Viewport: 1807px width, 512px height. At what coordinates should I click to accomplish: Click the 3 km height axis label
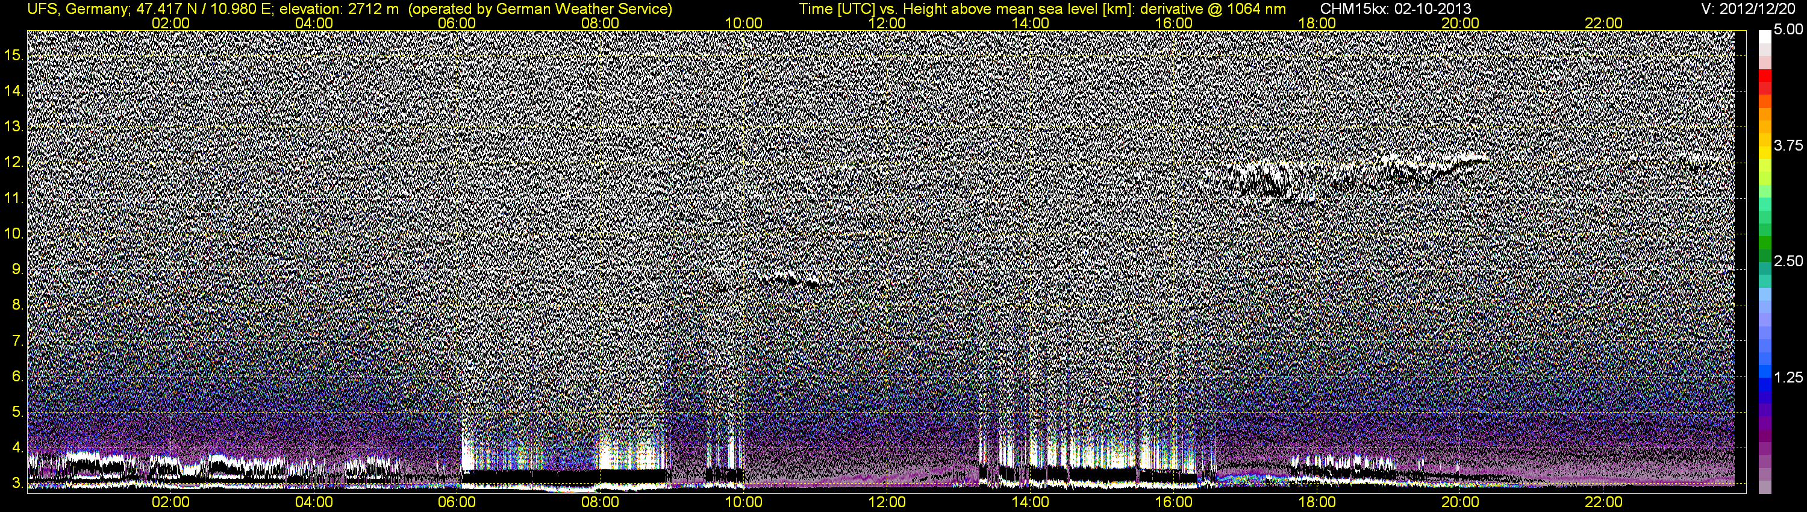coord(17,483)
